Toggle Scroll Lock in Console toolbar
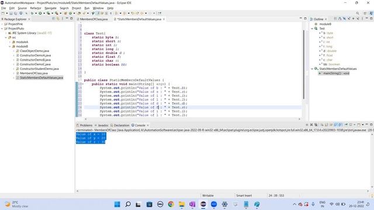The width and height of the screenshot is (374, 210). 326,125
